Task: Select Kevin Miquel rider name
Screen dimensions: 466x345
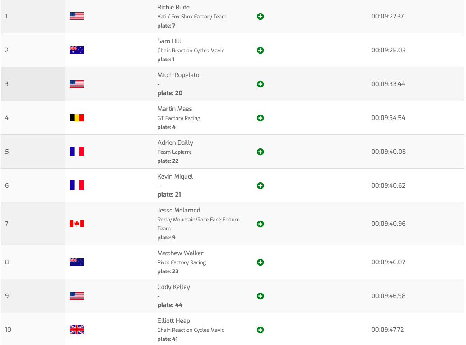Action: click(x=175, y=176)
